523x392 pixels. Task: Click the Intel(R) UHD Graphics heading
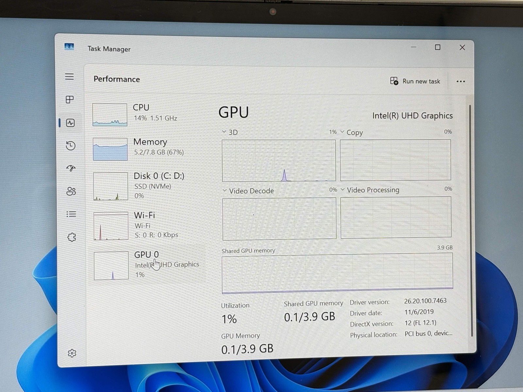point(413,116)
